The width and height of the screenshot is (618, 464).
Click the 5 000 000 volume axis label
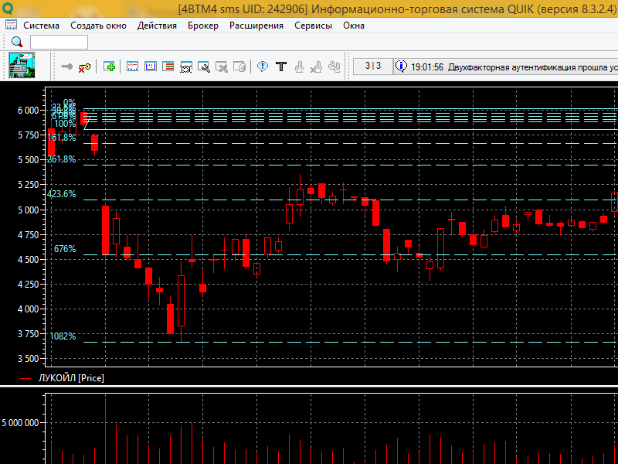click(x=21, y=423)
